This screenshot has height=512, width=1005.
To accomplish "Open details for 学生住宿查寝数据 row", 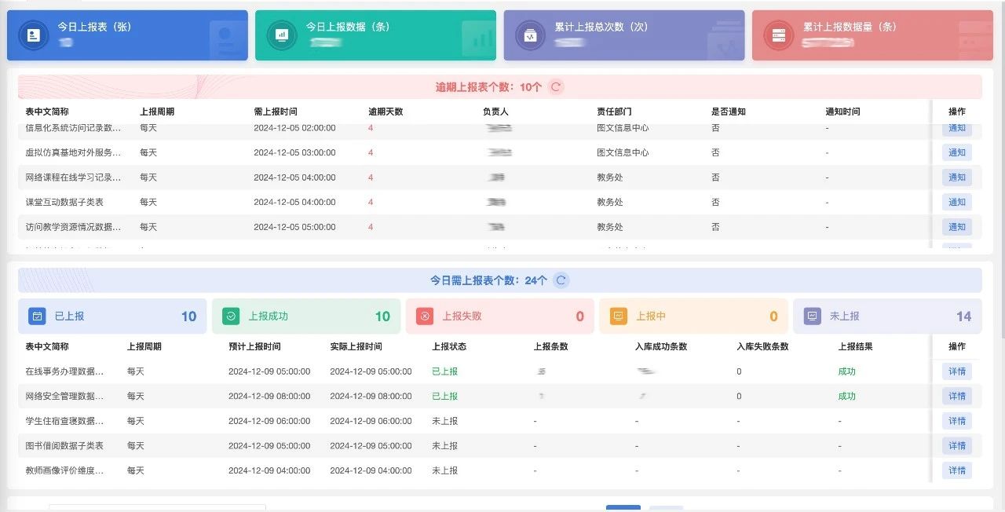I will point(956,421).
